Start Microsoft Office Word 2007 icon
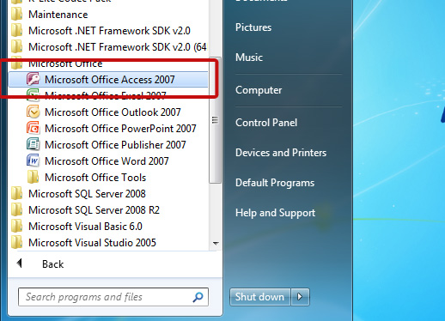This screenshot has height=321, width=445. pos(34,160)
